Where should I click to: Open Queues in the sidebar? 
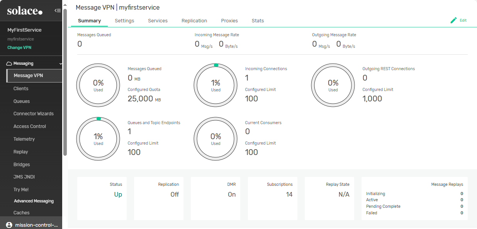pyautogui.click(x=22, y=101)
